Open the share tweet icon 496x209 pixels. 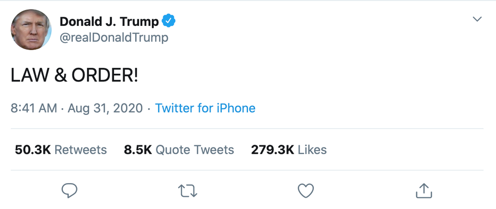coord(423,191)
